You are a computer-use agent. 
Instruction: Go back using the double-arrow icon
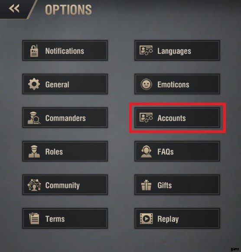click(x=14, y=9)
